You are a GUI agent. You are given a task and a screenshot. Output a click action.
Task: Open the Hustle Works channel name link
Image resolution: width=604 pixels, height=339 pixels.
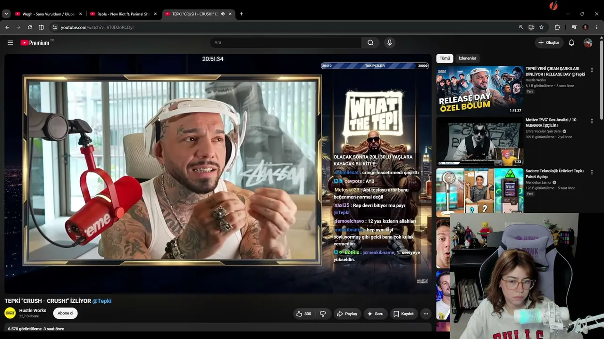click(33, 311)
